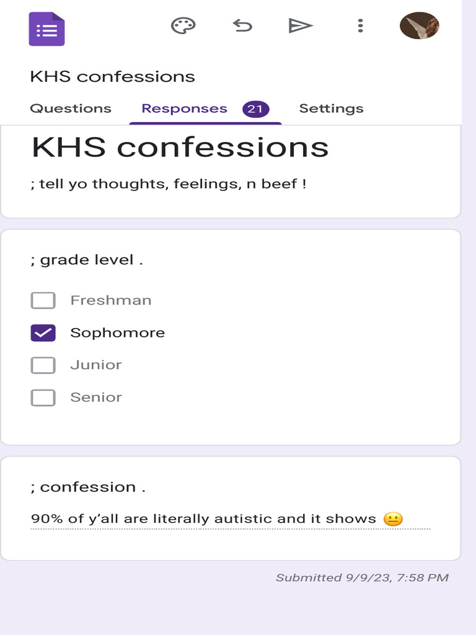Click the undo arrow icon
476x635 pixels.
click(x=242, y=25)
